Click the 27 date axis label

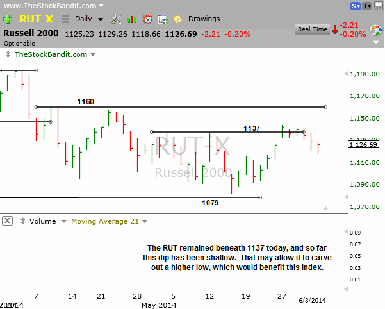click(x=282, y=296)
